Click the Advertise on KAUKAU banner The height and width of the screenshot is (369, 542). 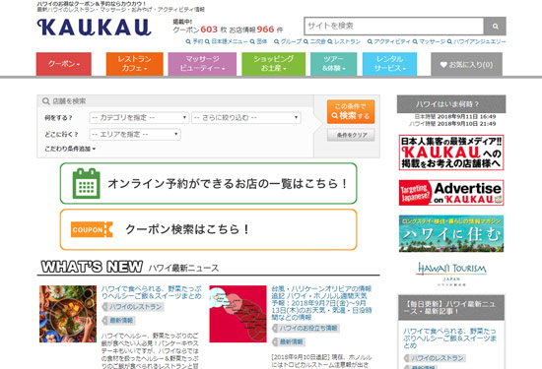pyautogui.click(x=451, y=193)
